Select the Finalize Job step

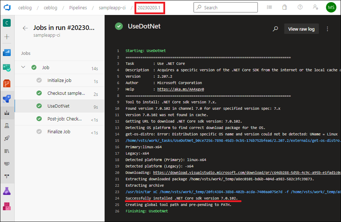point(60,132)
